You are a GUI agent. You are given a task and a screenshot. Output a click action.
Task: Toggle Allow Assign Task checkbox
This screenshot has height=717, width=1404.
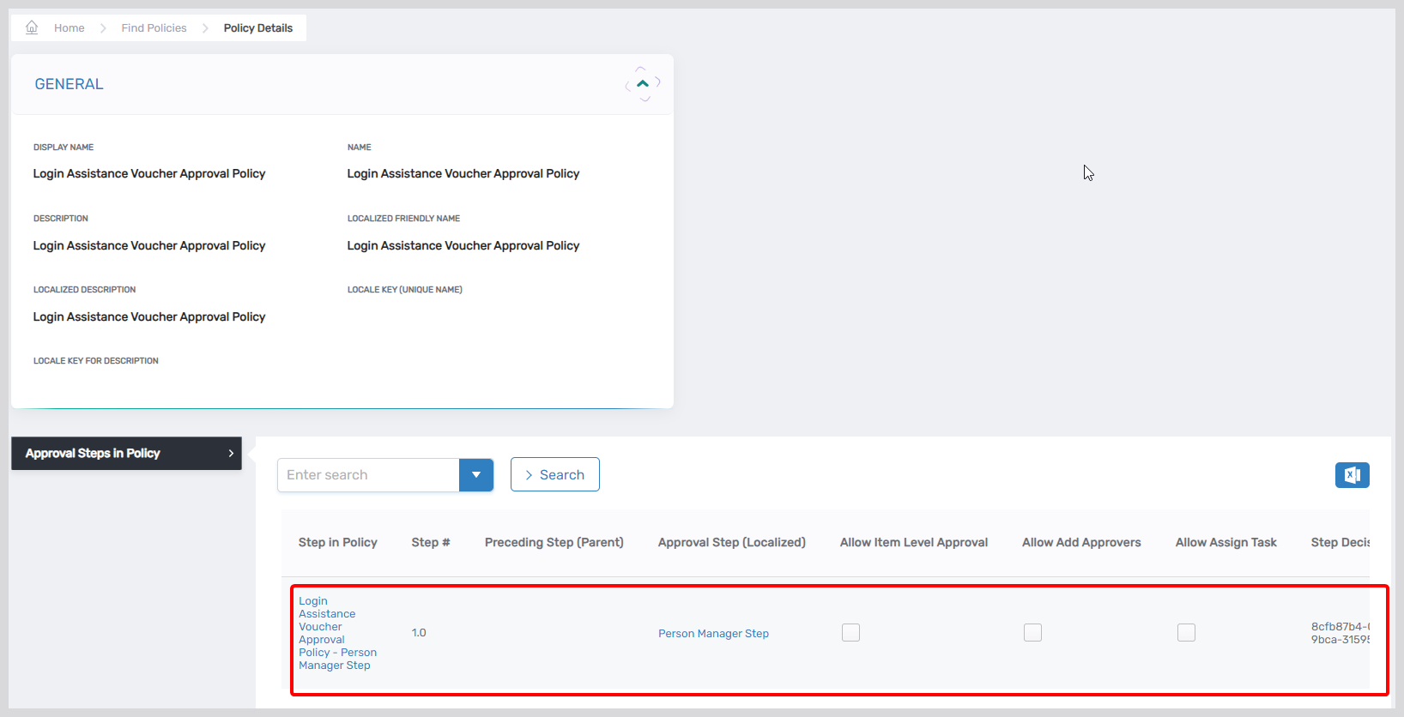(x=1186, y=633)
